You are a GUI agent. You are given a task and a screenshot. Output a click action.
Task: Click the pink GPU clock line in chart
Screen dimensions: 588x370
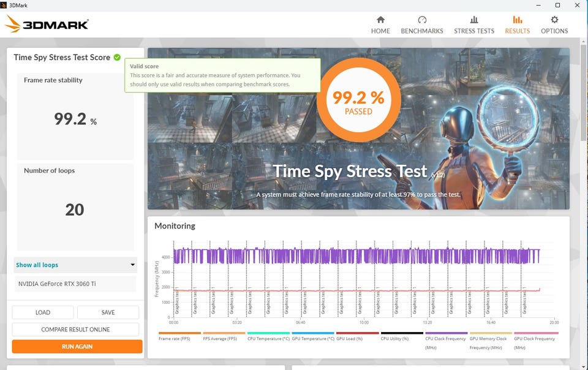356,290
